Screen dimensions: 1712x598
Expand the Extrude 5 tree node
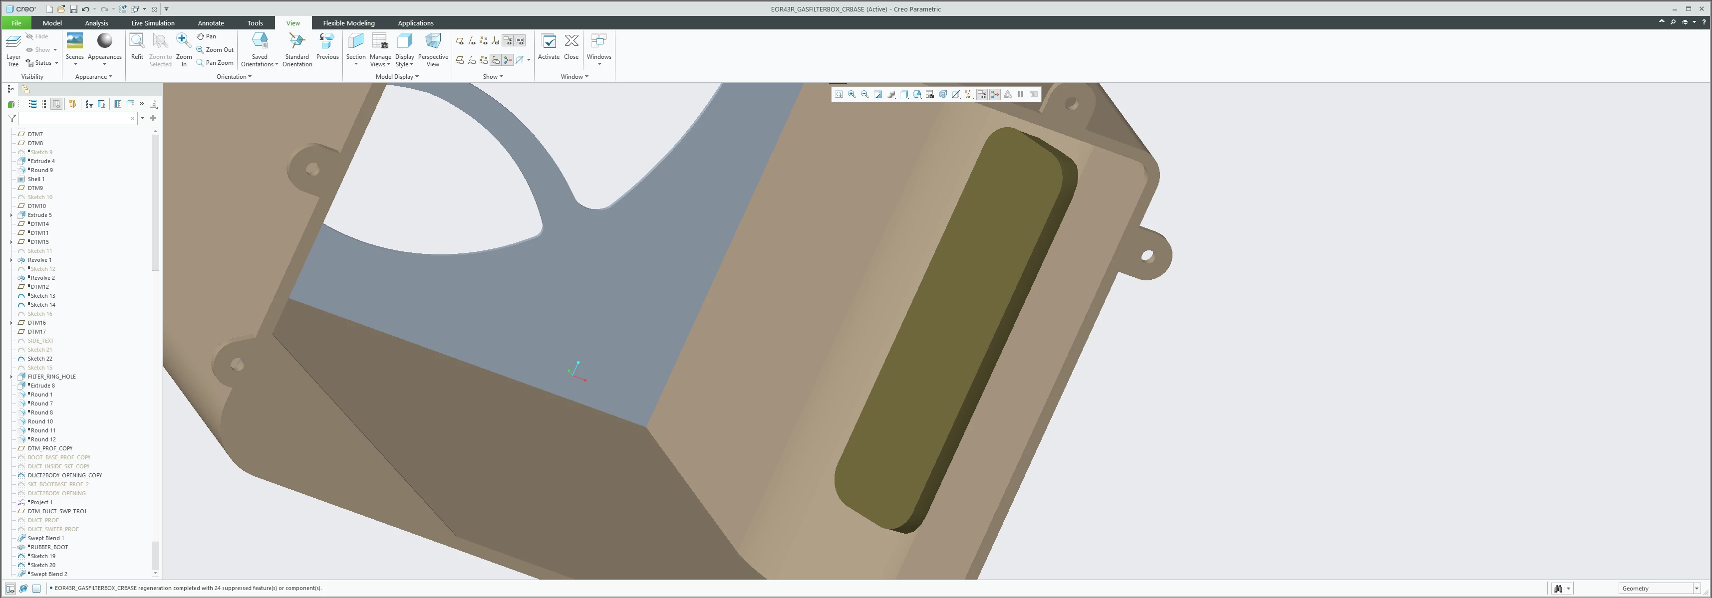[x=11, y=215]
